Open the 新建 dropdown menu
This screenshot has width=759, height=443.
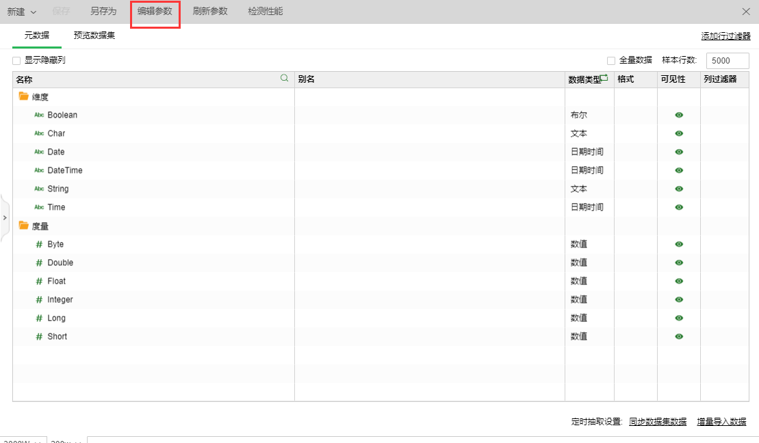click(21, 12)
